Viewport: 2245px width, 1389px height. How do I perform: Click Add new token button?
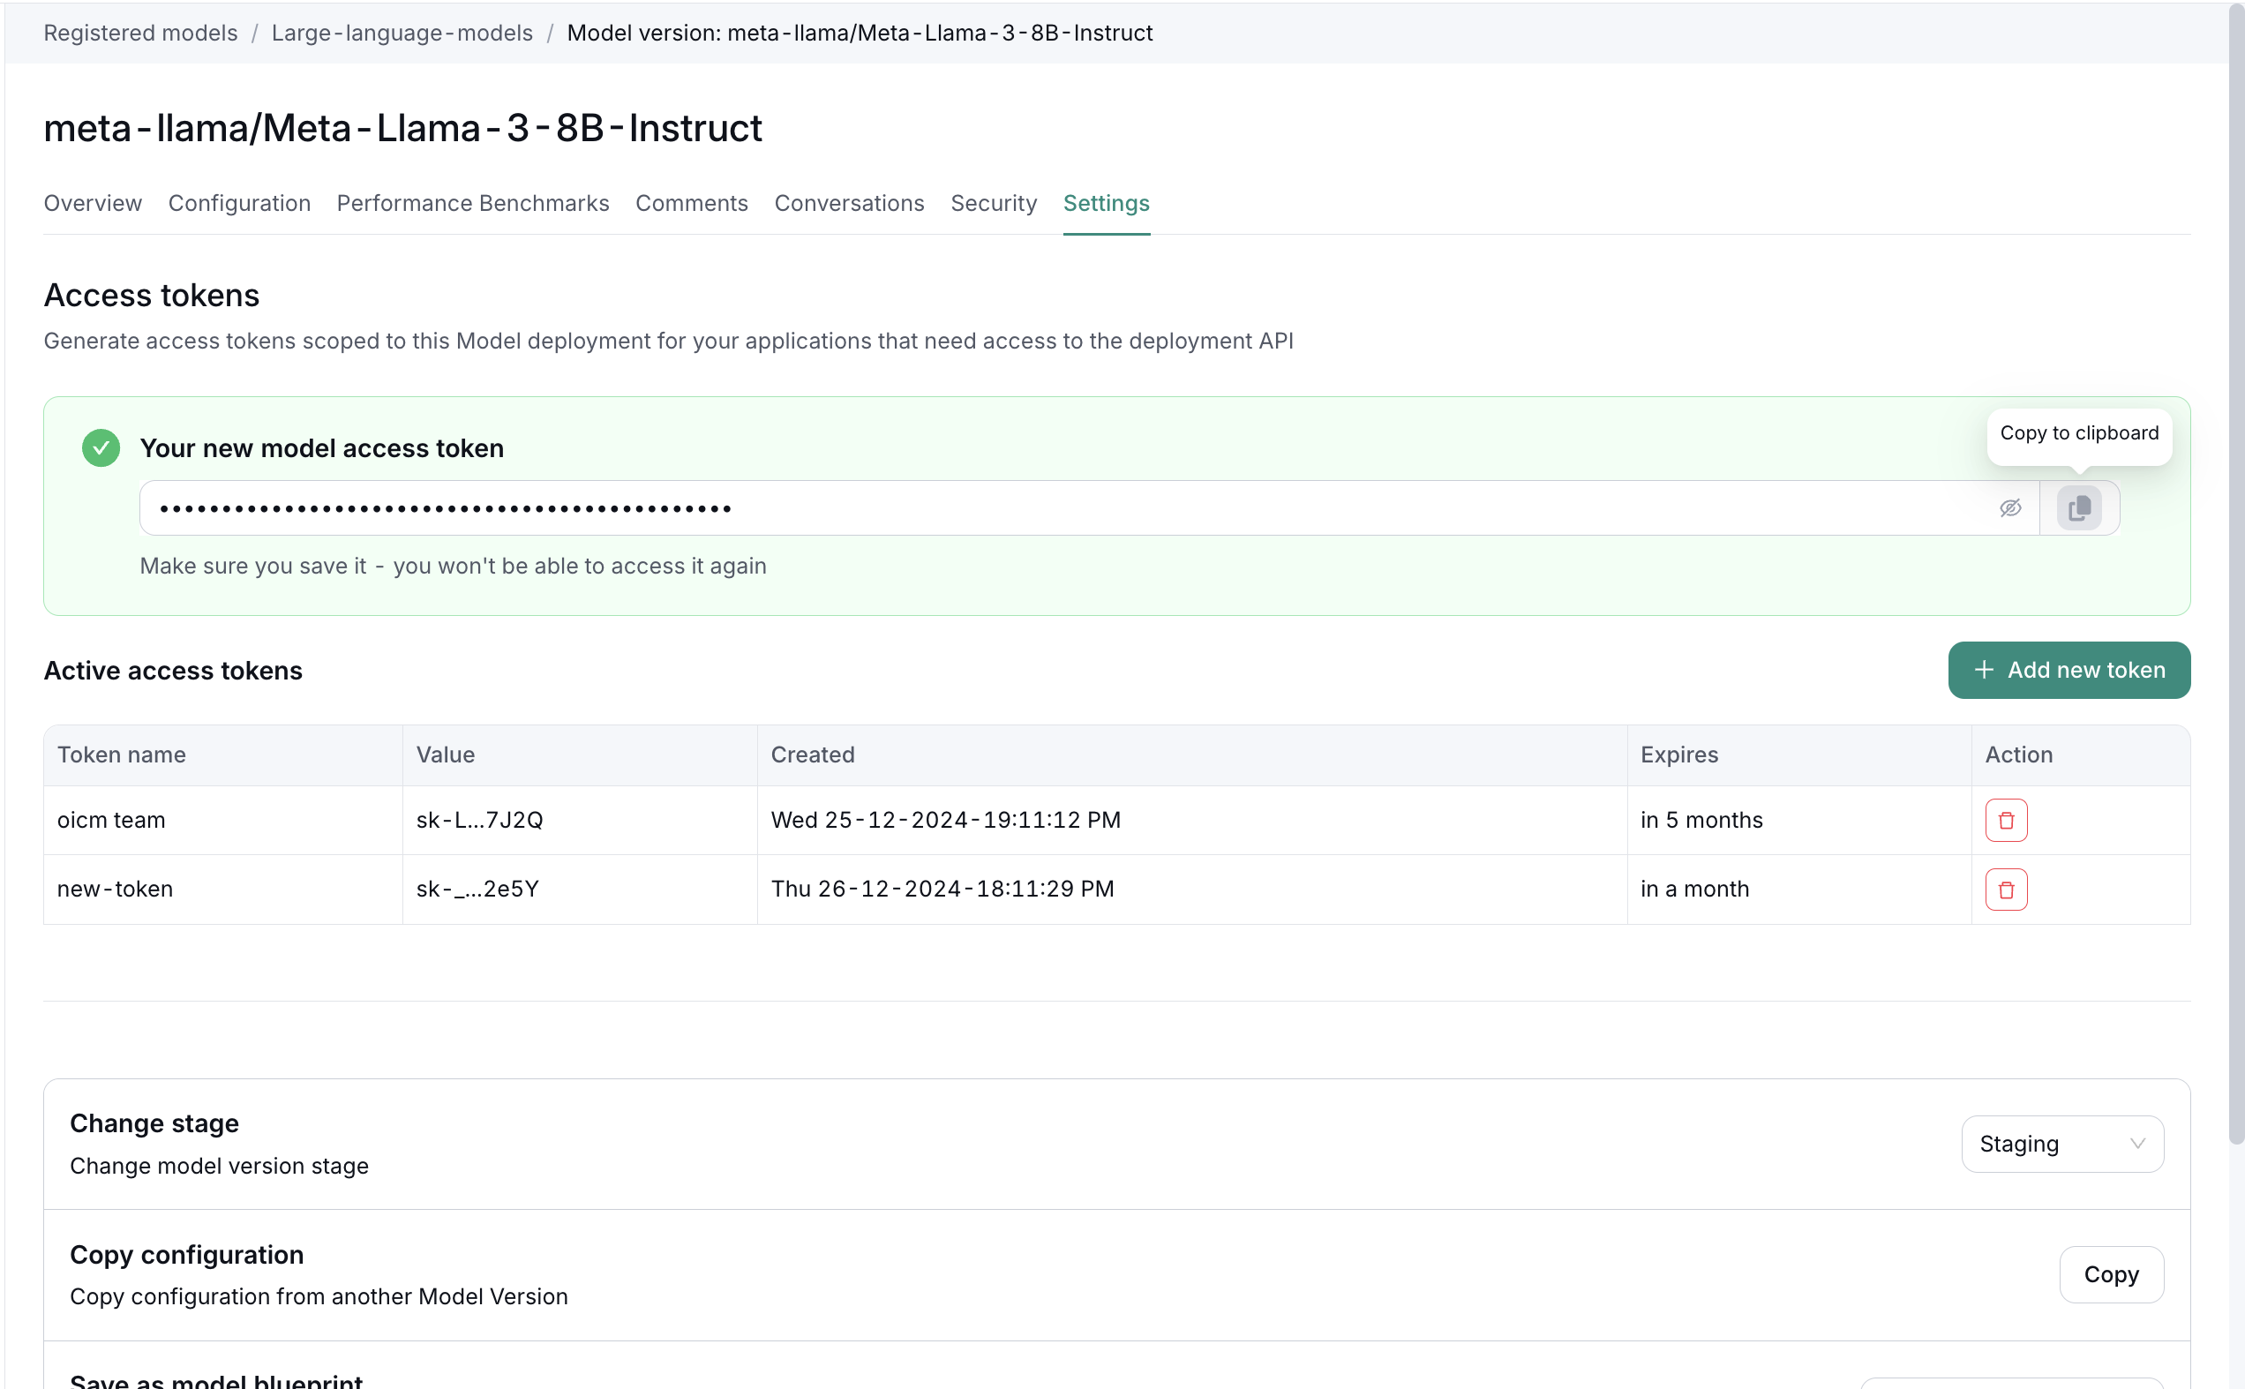[2069, 670]
